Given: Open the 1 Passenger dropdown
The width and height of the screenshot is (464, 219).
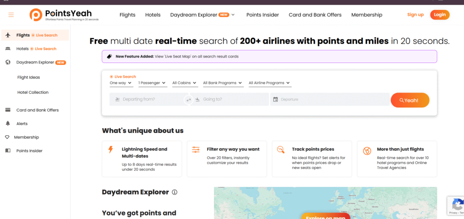Looking at the screenshot, I should click(x=152, y=83).
